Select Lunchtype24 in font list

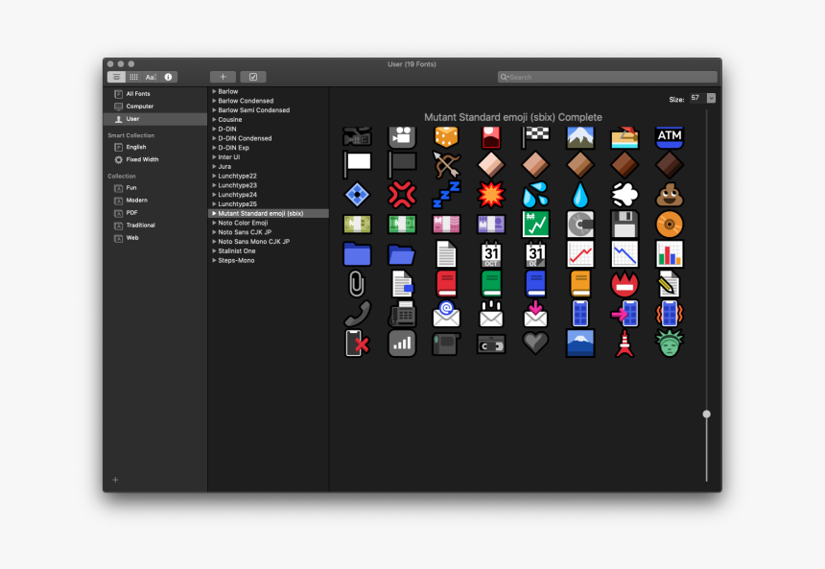(269, 195)
